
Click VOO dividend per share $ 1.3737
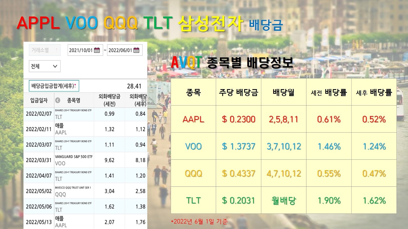click(x=238, y=146)
